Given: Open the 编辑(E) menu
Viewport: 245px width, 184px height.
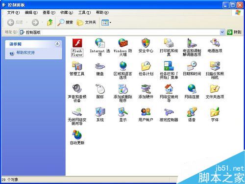Looking at the screenshot, I should click(31, 12).
